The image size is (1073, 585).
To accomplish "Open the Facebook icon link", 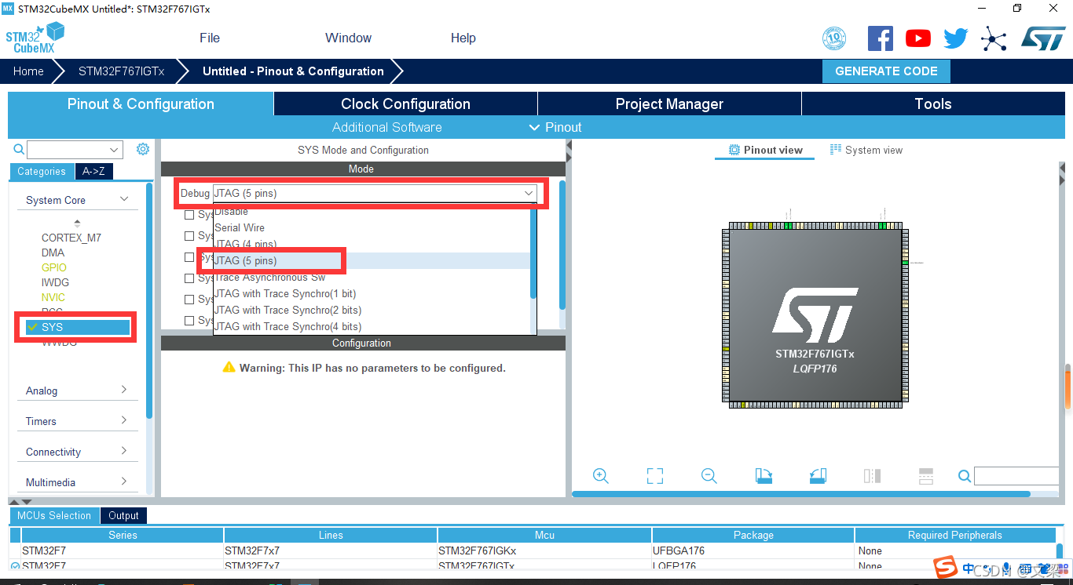I will [x=881, y=38].
